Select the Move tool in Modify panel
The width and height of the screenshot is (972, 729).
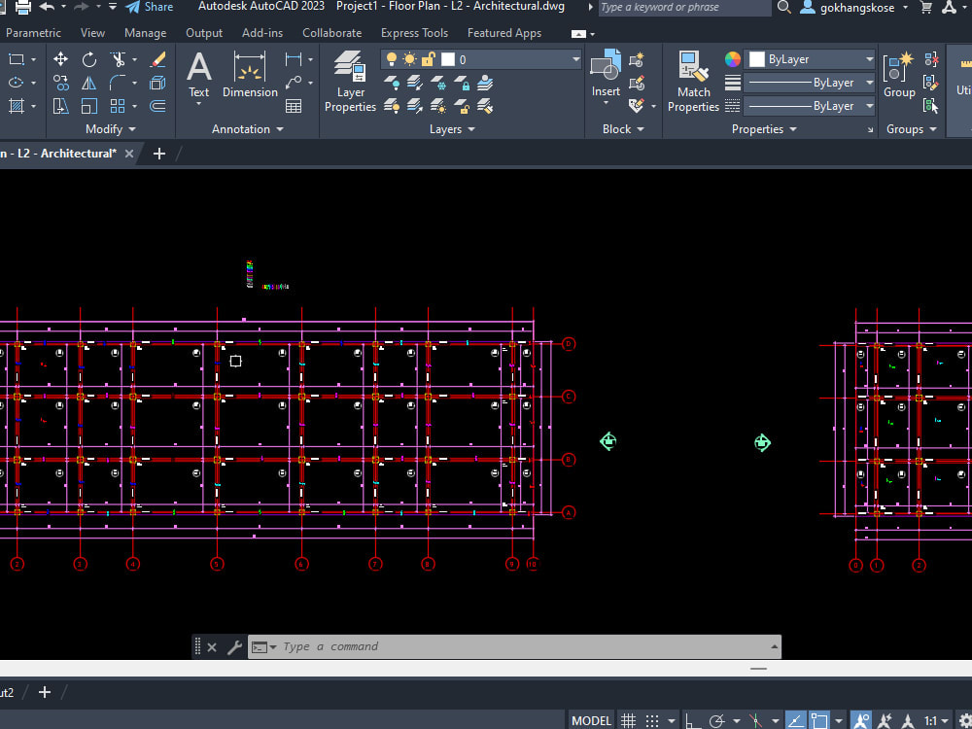[x=61, y=58]
